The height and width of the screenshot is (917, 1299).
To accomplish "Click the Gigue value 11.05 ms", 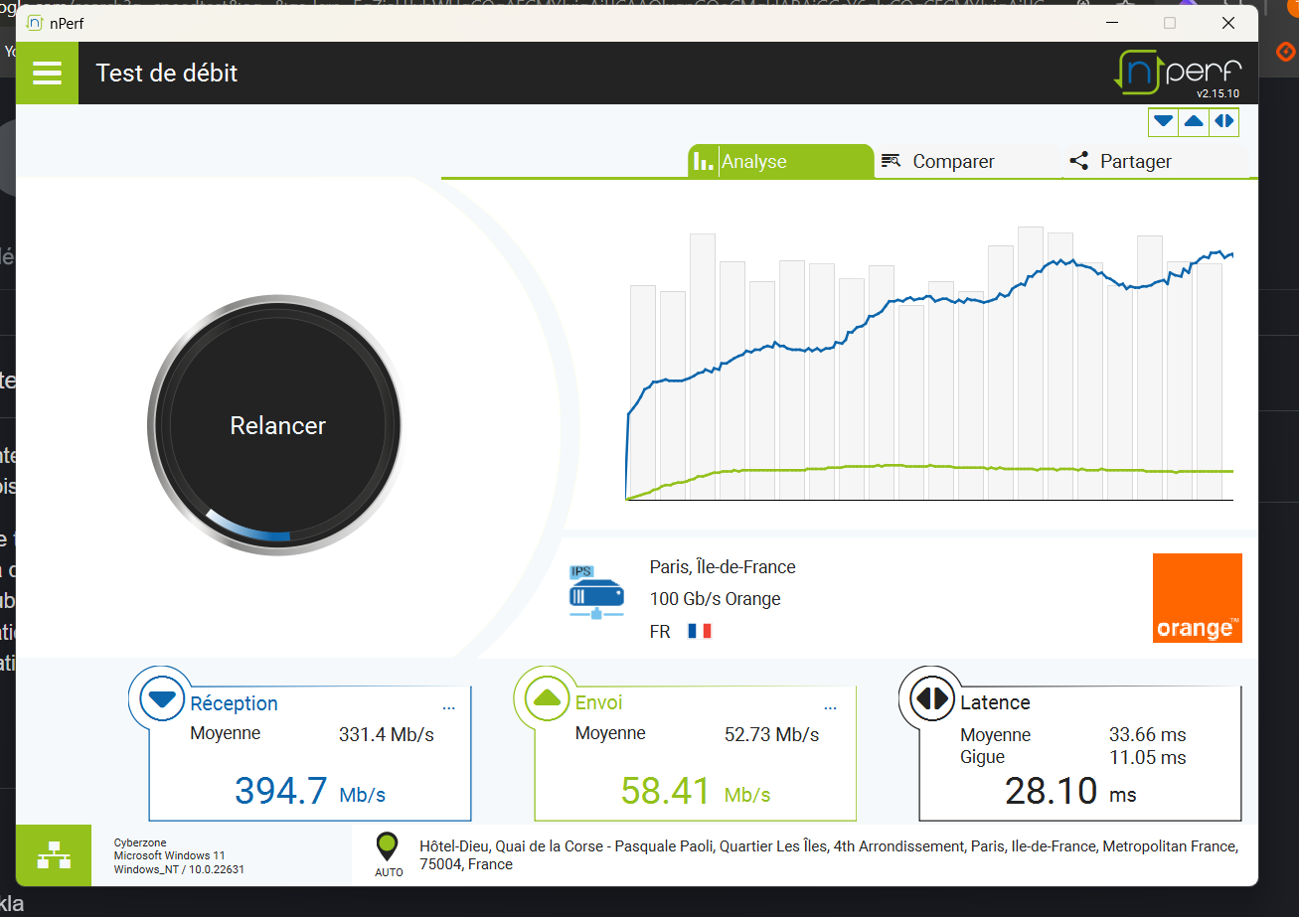I will pyautogui.click(x=1148, y=757).
